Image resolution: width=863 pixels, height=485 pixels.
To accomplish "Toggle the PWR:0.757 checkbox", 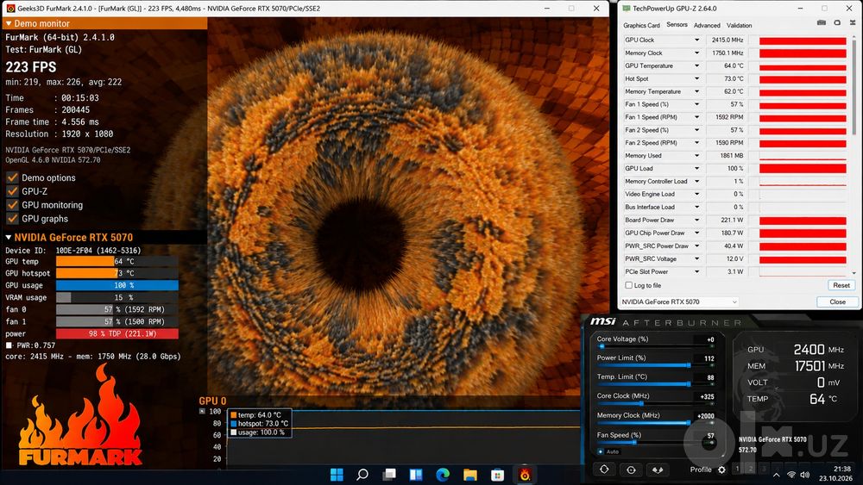I will tap(9, 345).
